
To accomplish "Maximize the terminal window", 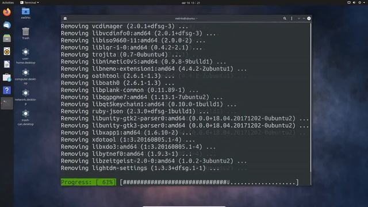I will point(304,18).
